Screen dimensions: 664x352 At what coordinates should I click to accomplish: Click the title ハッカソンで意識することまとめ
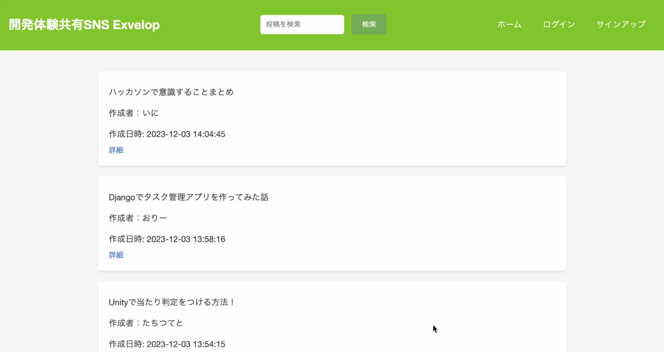171,92
